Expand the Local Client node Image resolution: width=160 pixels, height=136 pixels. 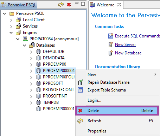pyautogui.click(x=11, y=20)
